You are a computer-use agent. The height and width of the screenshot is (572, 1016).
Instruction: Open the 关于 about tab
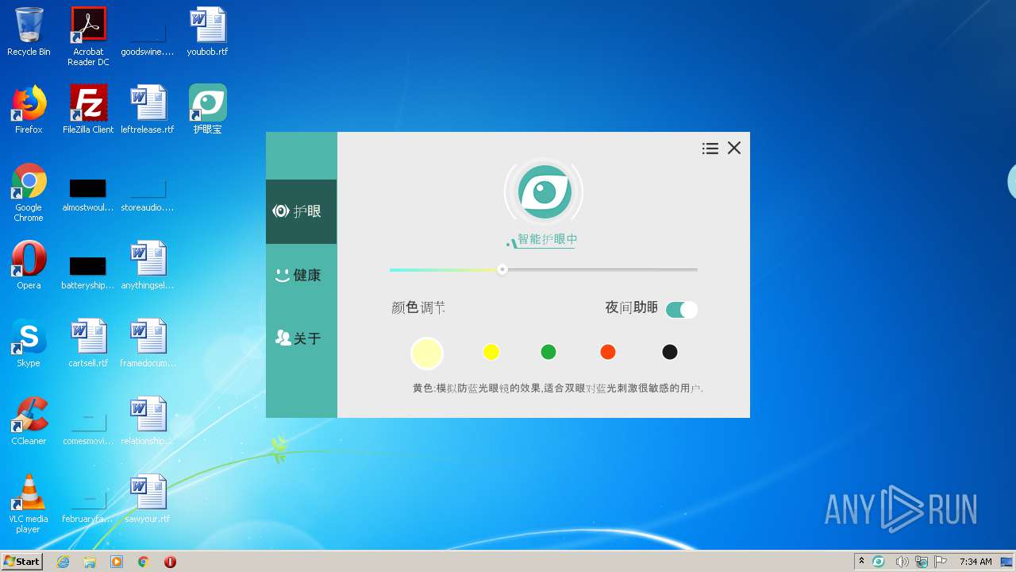click(x=301, y=338)
